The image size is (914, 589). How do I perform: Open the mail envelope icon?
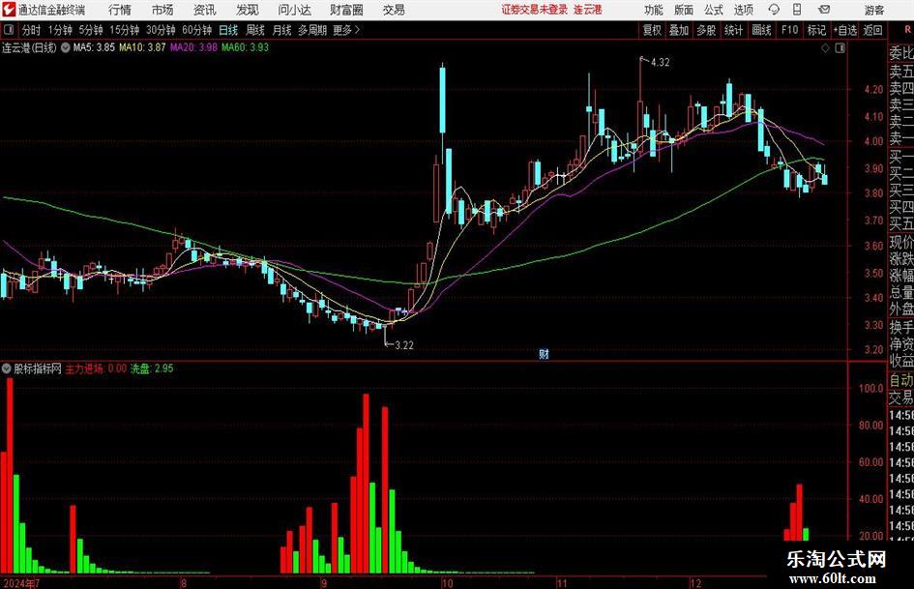[824, 10]
